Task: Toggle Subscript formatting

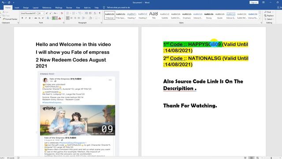Action: (x=39, y=18)
